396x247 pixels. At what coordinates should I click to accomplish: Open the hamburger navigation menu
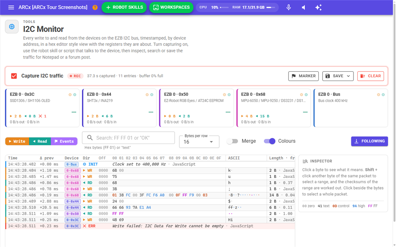pos(11,7)
